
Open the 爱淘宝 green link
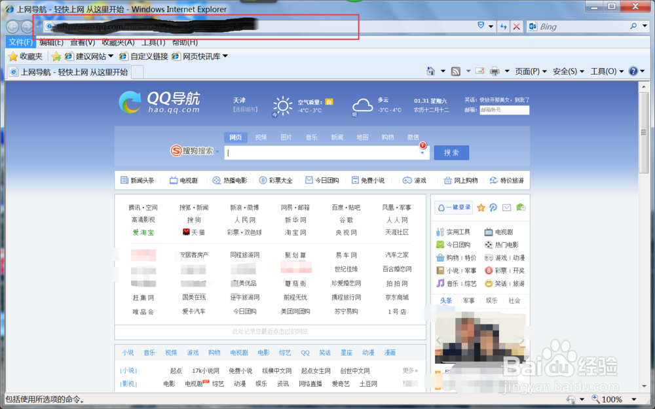[143, 232]
